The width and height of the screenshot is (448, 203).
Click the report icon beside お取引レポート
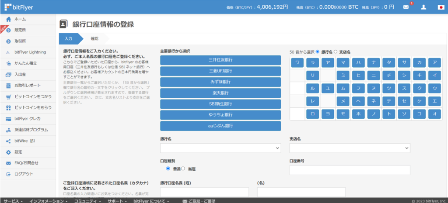[9, 86]
